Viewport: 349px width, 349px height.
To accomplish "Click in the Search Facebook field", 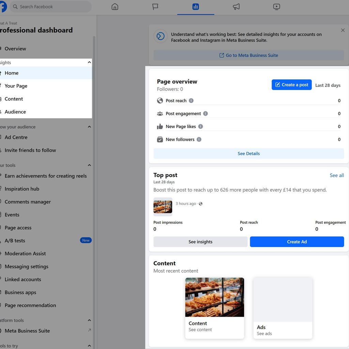I will [51, 7].
